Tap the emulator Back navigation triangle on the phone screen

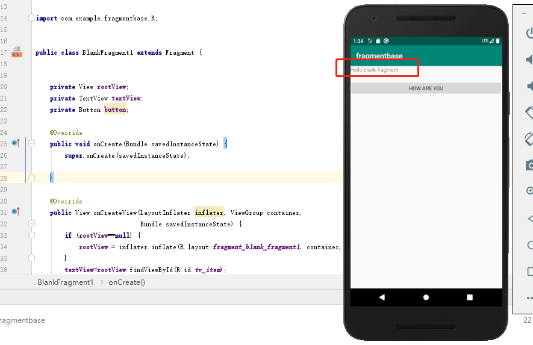point(382,297)
